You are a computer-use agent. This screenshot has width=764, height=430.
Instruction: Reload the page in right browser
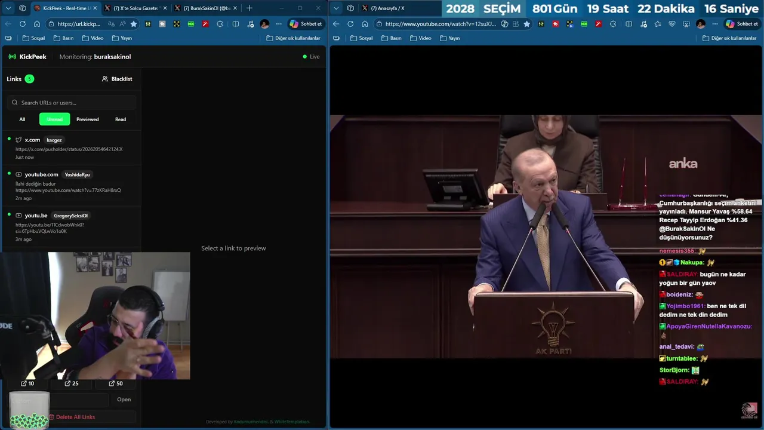(350, 24)
